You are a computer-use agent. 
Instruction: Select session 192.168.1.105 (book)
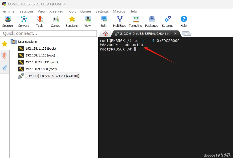(x=41, y=48)
